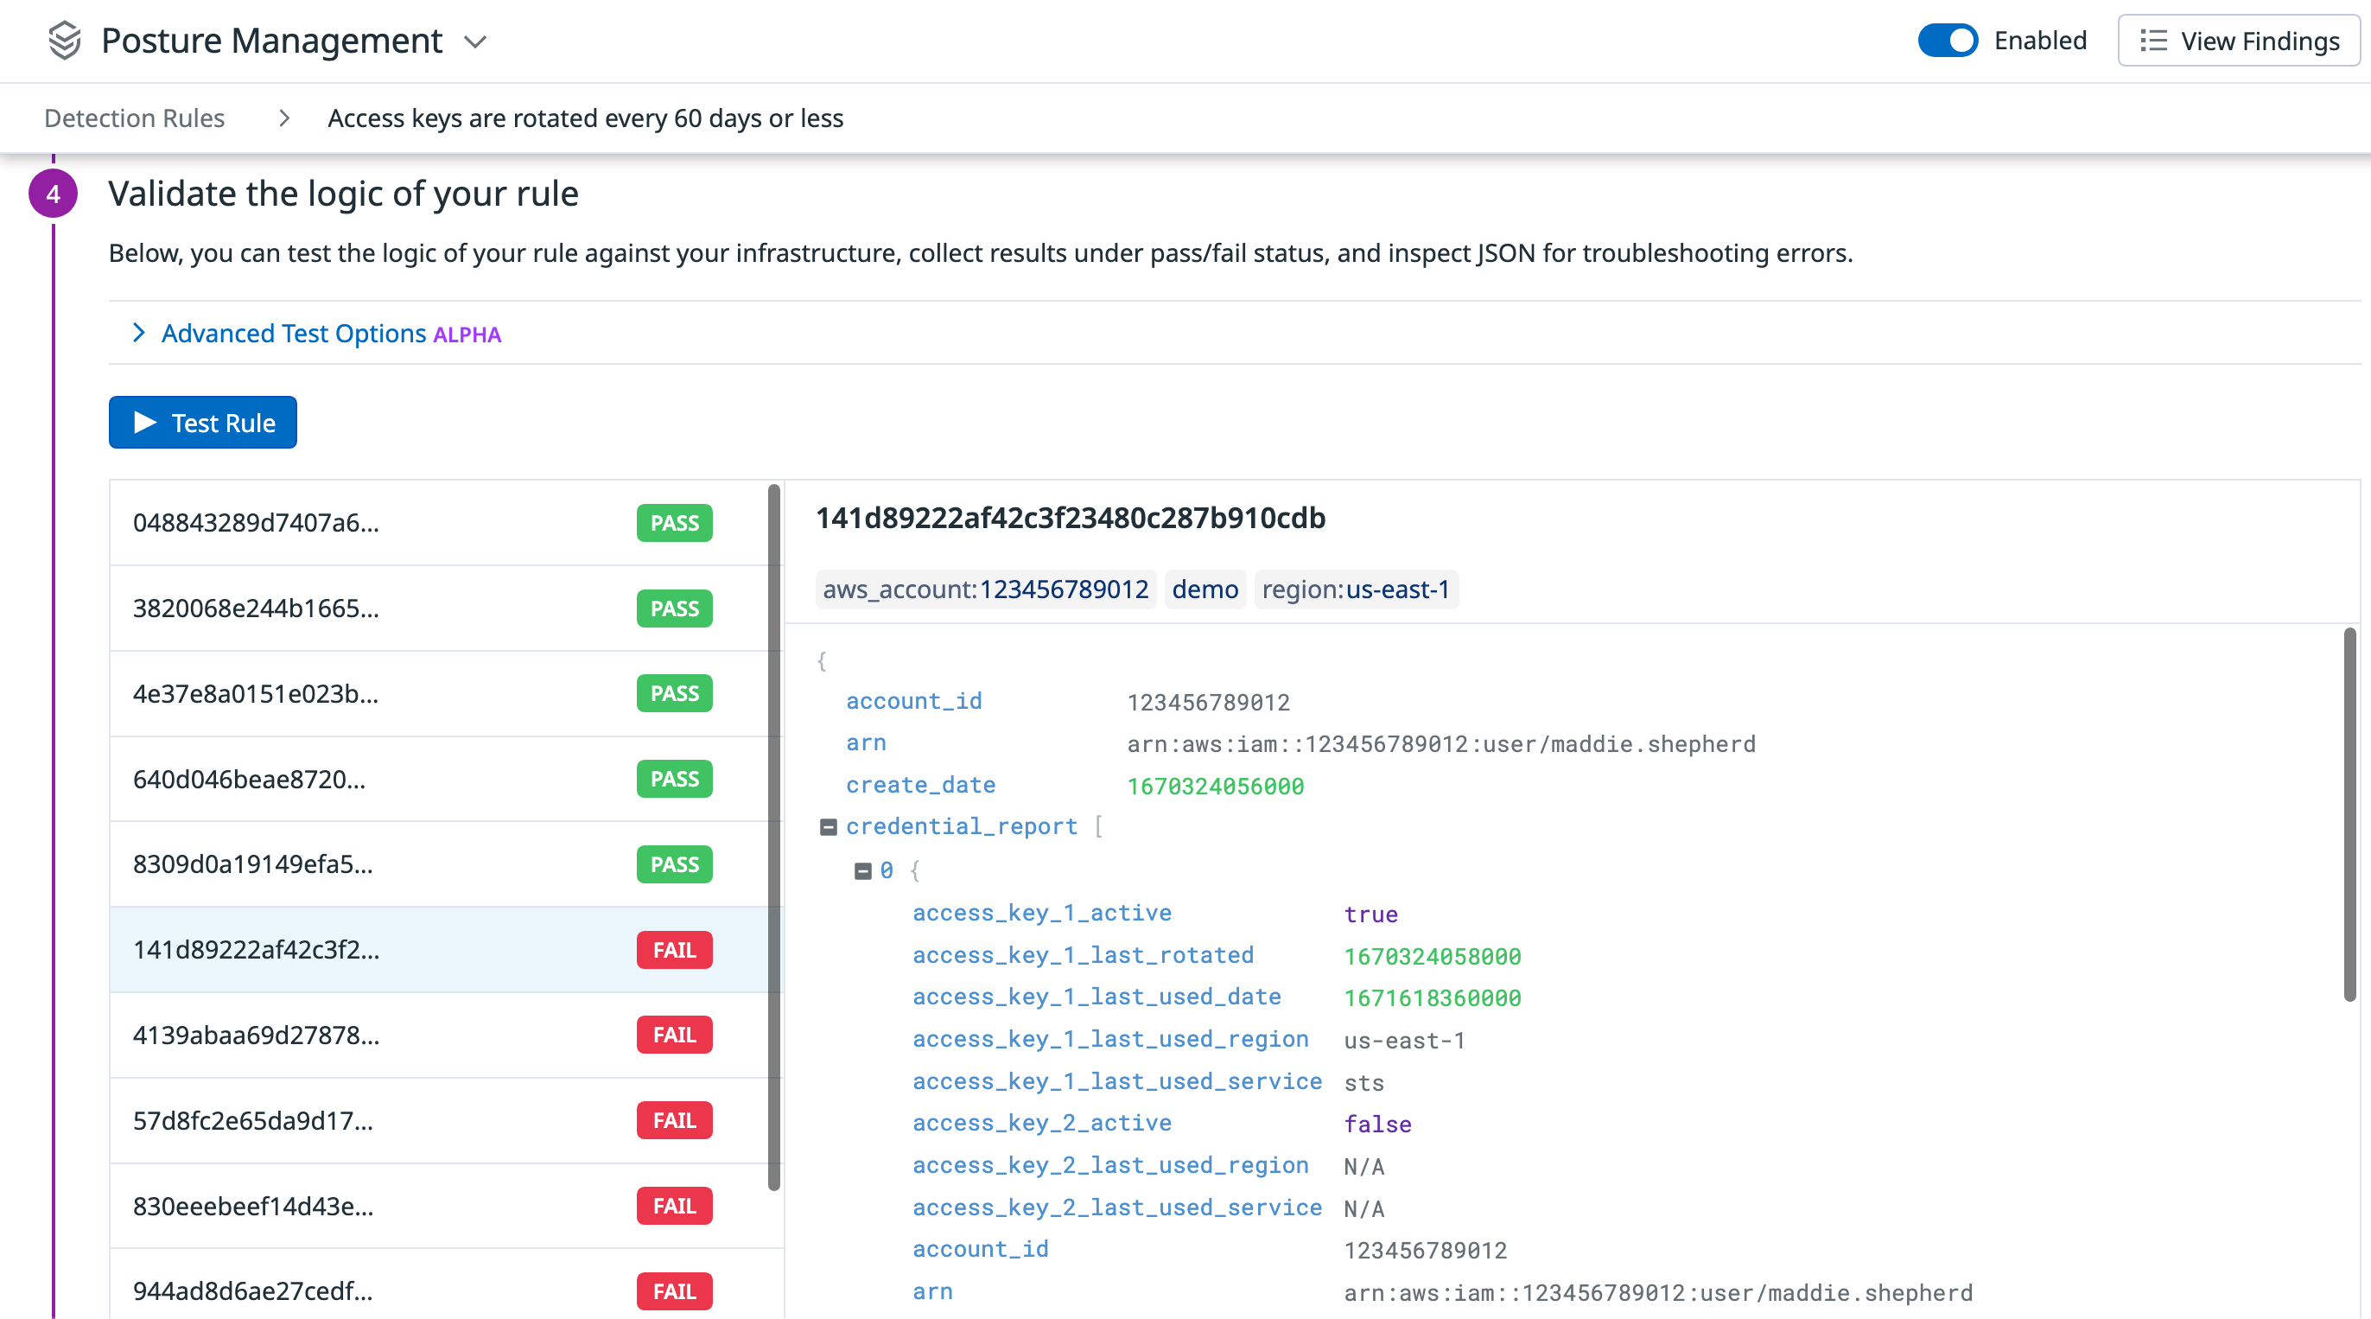Collapse the credential_report JSON node
The width and height of the screenshot is (2371, 1319).
click(828, 825)
